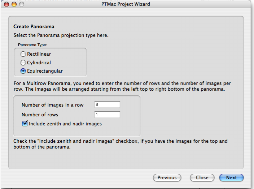Proceed with the Next button
The image size is (254, 189).
(231, 177)
